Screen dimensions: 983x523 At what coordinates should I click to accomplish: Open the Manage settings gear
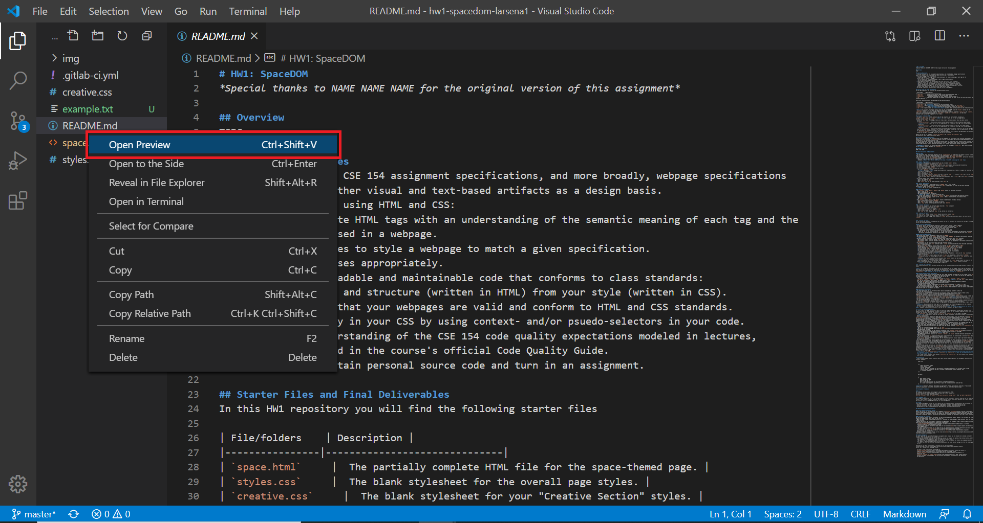pos(18,484)
